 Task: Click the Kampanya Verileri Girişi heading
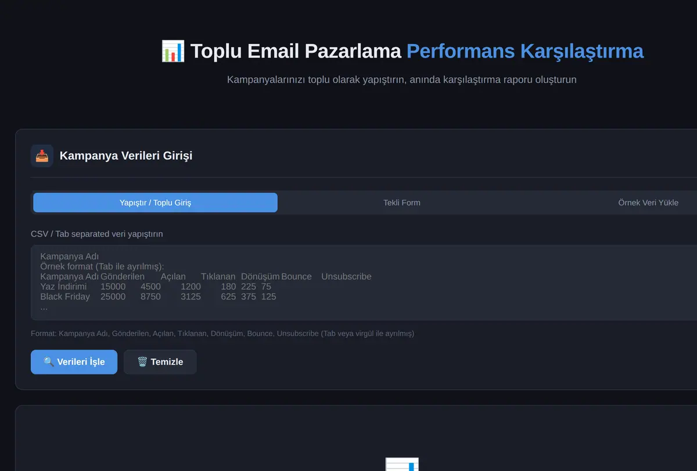coord(126,156)
